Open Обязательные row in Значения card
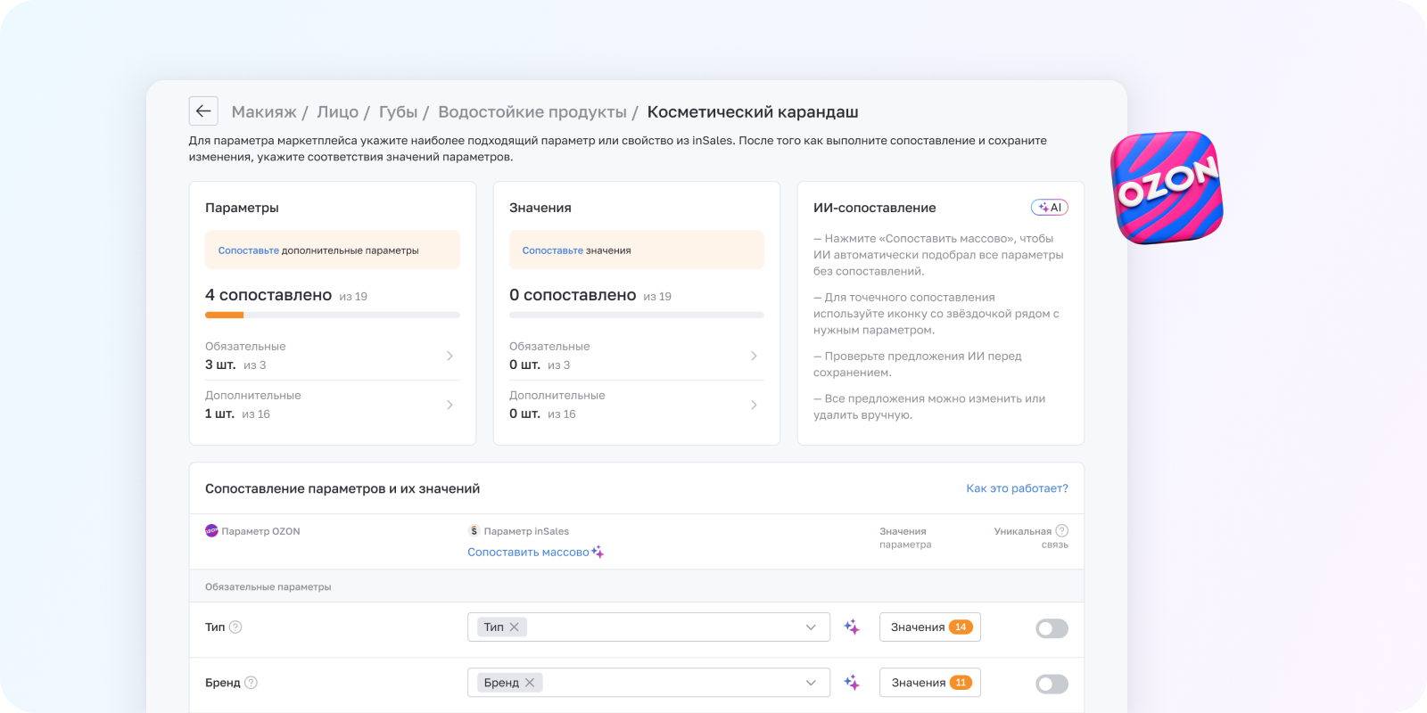This screenshot has height=713, width=1427. (637, 356)
